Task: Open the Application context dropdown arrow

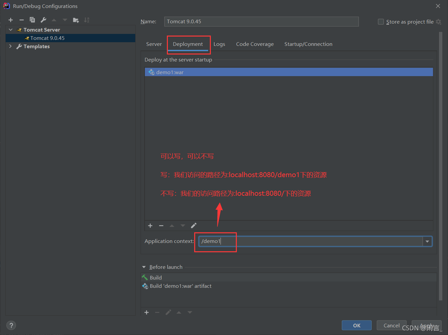Action: coord(427,241)
